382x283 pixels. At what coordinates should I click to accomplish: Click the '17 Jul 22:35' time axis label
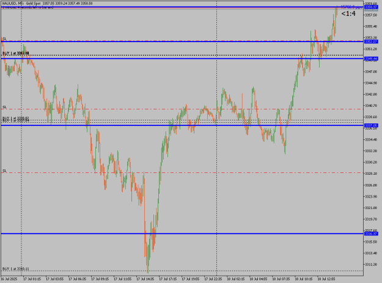point(213,279)
